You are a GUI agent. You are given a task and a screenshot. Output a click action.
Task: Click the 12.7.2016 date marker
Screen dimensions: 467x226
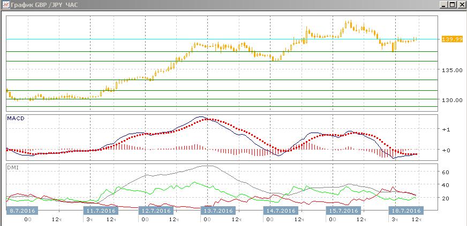pos(155,211)
